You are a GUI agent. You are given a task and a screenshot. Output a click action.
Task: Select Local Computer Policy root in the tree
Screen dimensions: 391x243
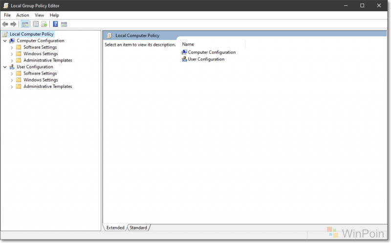point(31,34)
